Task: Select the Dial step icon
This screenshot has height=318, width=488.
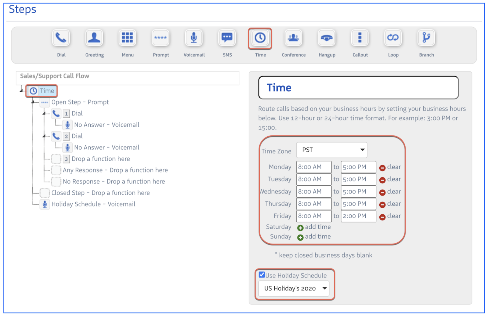Action: click(61, 38)
